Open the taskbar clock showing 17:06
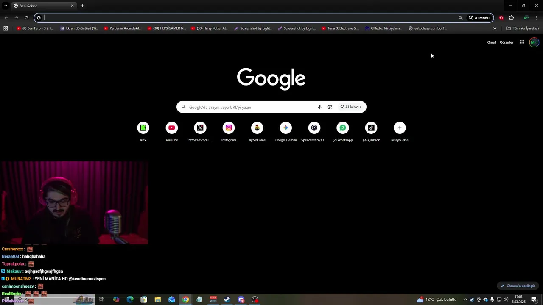The height and width of the screenshot is (305, 543). coord(518,299)
